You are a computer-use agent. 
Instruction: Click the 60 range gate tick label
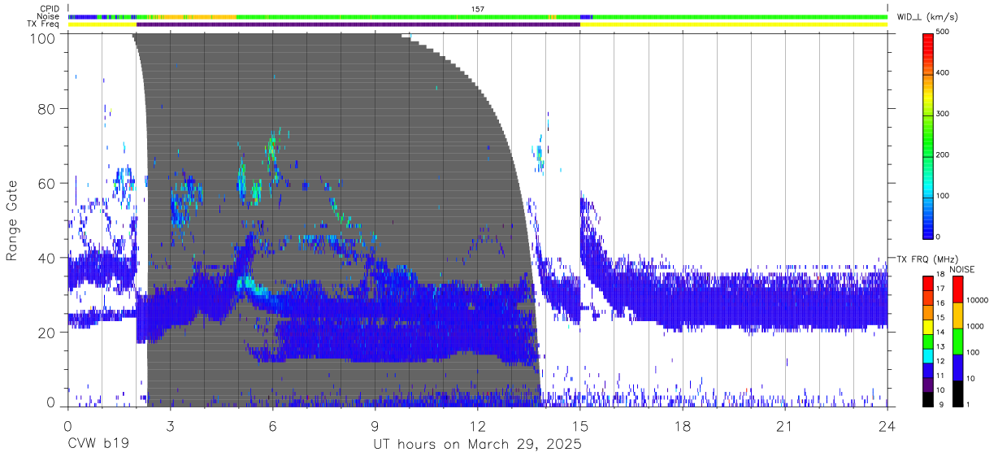(47, 183)
